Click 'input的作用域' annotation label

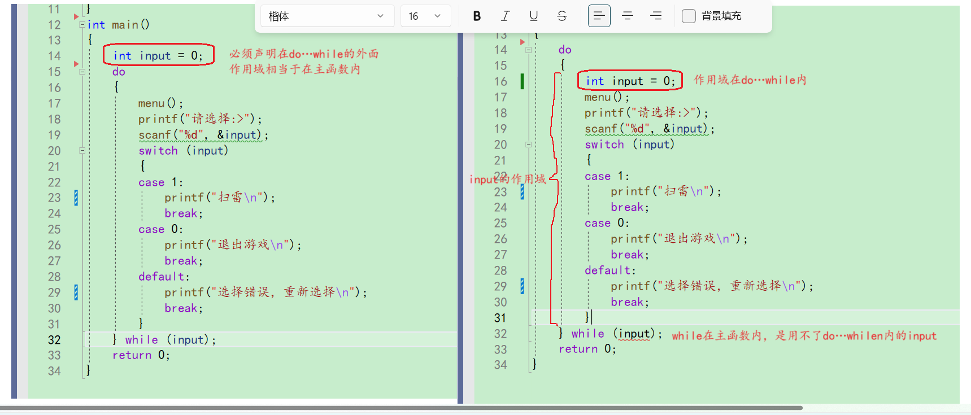508,179
